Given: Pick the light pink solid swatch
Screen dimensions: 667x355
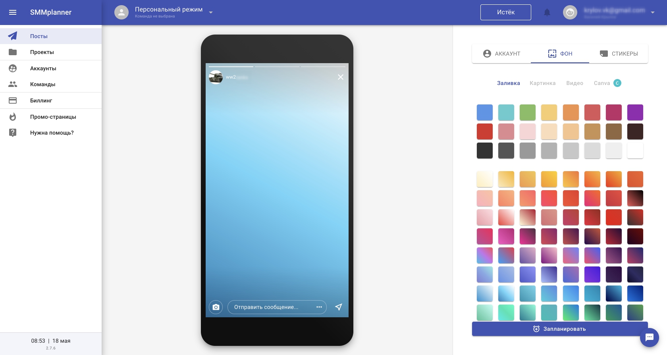Looking at the screenshot, I should click(x=528, y=131).
